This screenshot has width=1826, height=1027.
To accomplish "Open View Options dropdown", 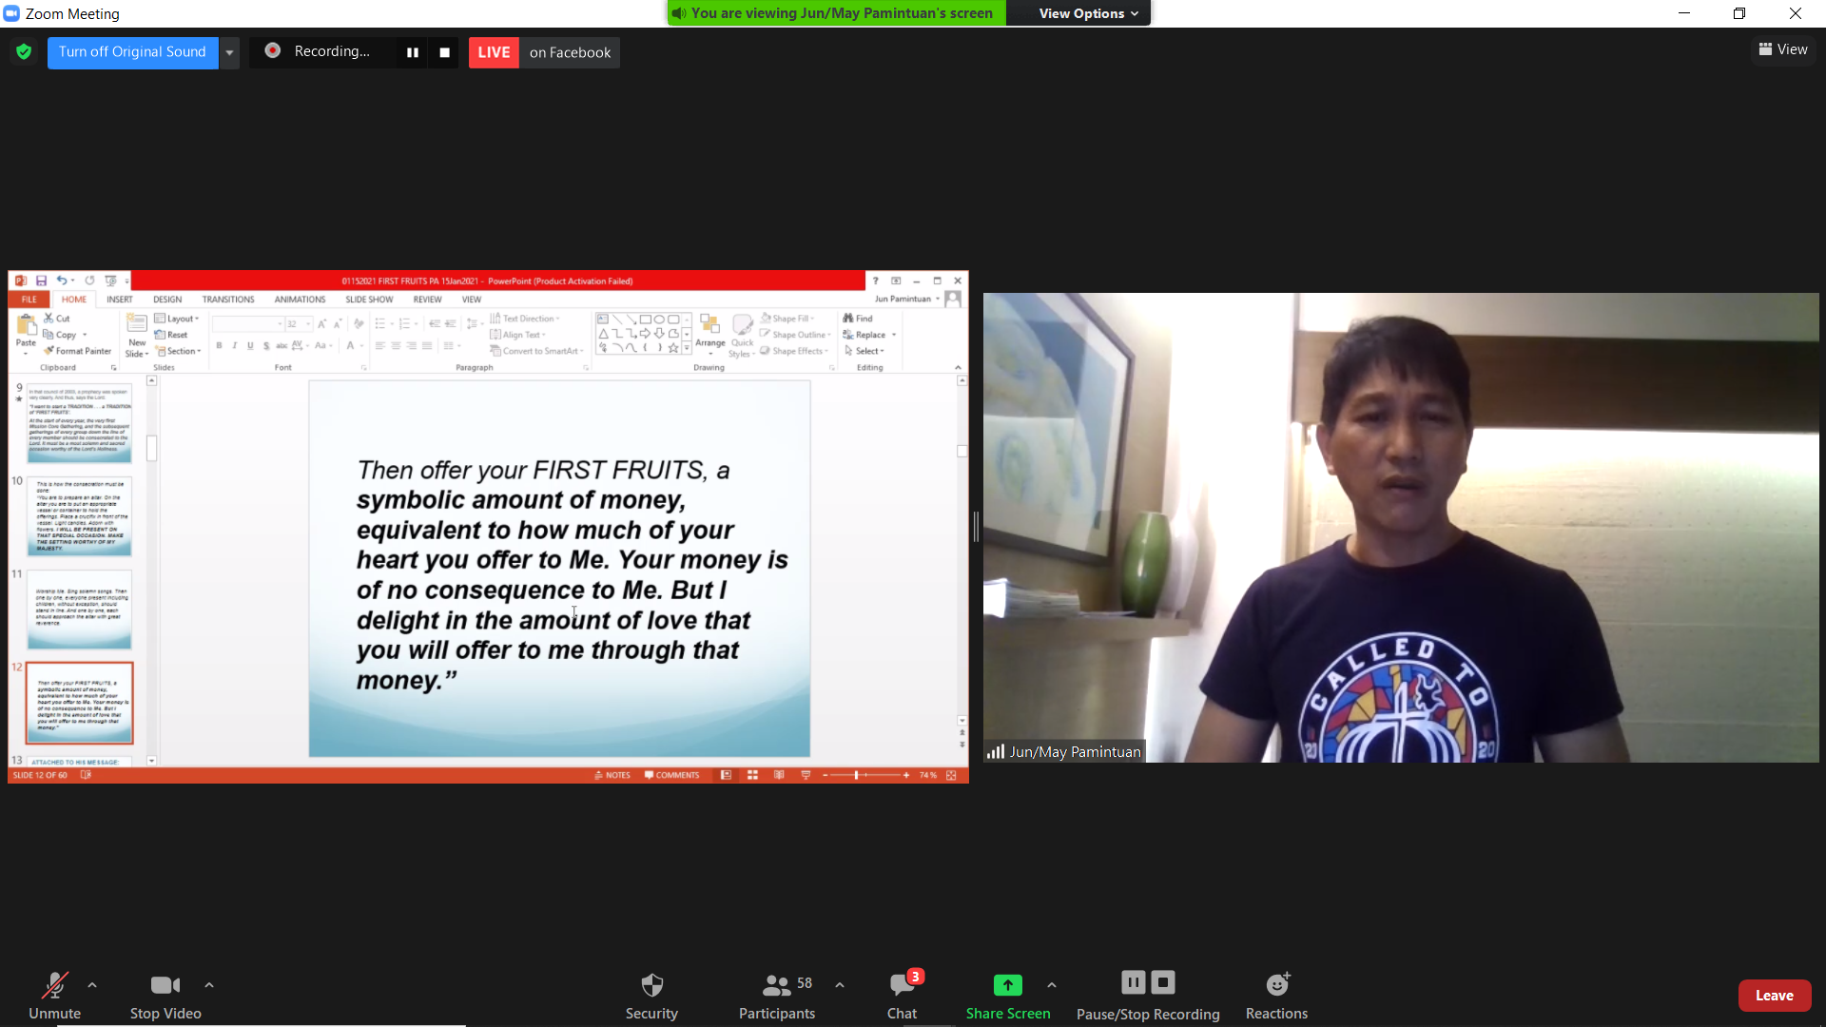I will [1087, 13].
